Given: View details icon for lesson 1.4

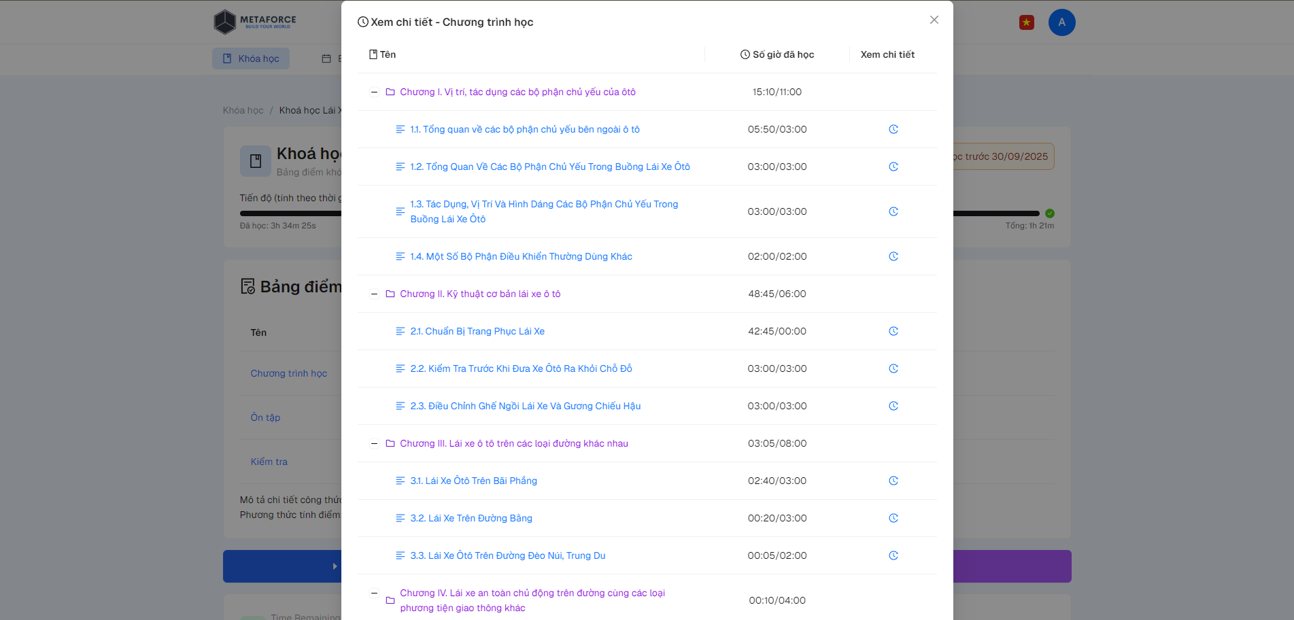Looking at the screenshot, I should coord(893,256).
